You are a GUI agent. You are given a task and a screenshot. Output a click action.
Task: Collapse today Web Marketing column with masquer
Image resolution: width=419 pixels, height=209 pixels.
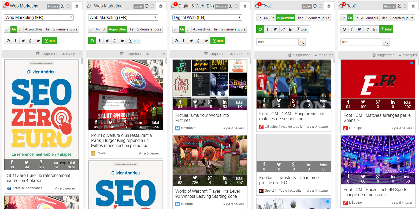pos(155,54)
